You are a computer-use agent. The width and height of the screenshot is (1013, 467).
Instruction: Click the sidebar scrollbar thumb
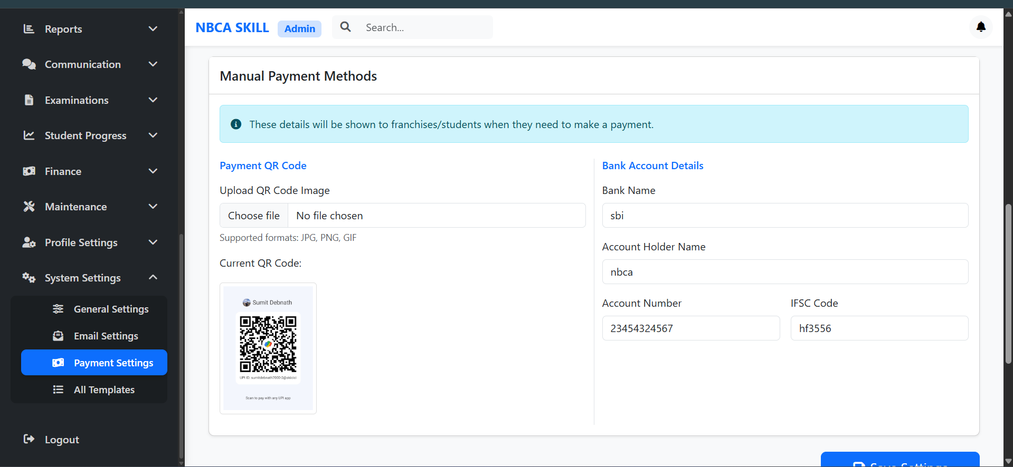coord(182,346)
